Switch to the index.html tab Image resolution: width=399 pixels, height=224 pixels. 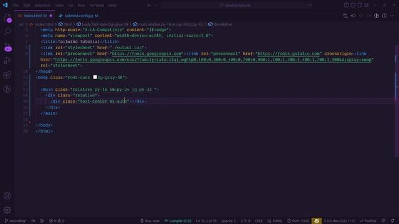click(x=35, y=16)
